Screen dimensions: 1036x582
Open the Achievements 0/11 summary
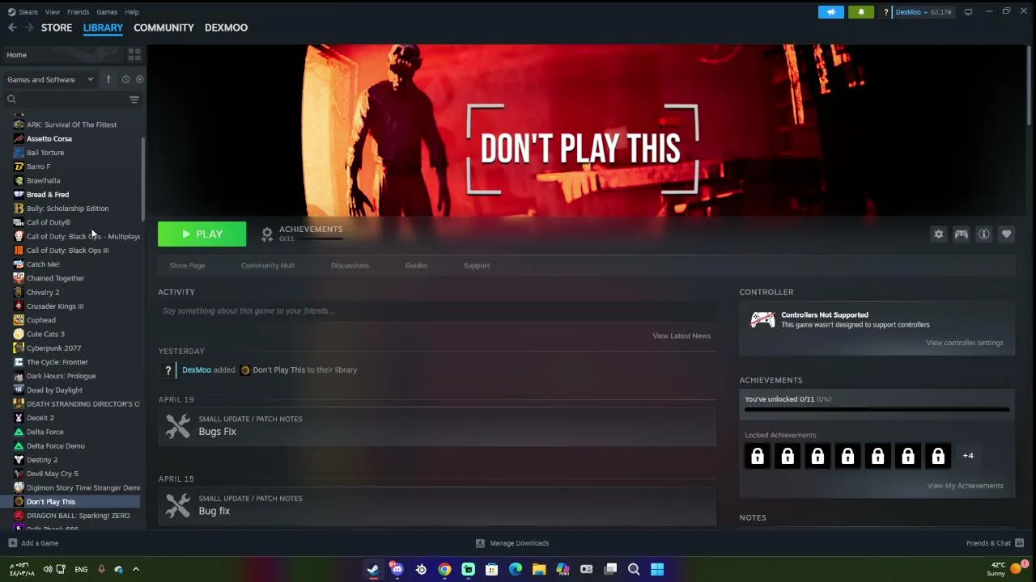(x=302, y=234)
